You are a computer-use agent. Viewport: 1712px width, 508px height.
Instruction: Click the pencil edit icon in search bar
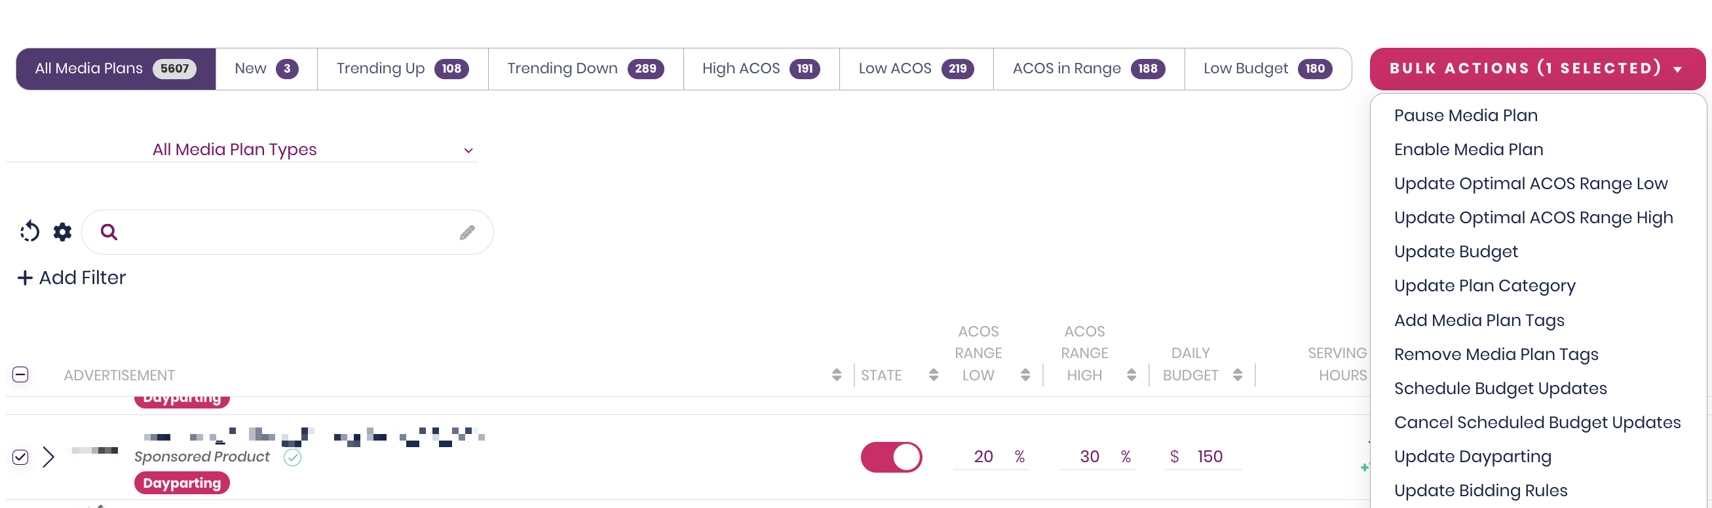pos(467,232)
